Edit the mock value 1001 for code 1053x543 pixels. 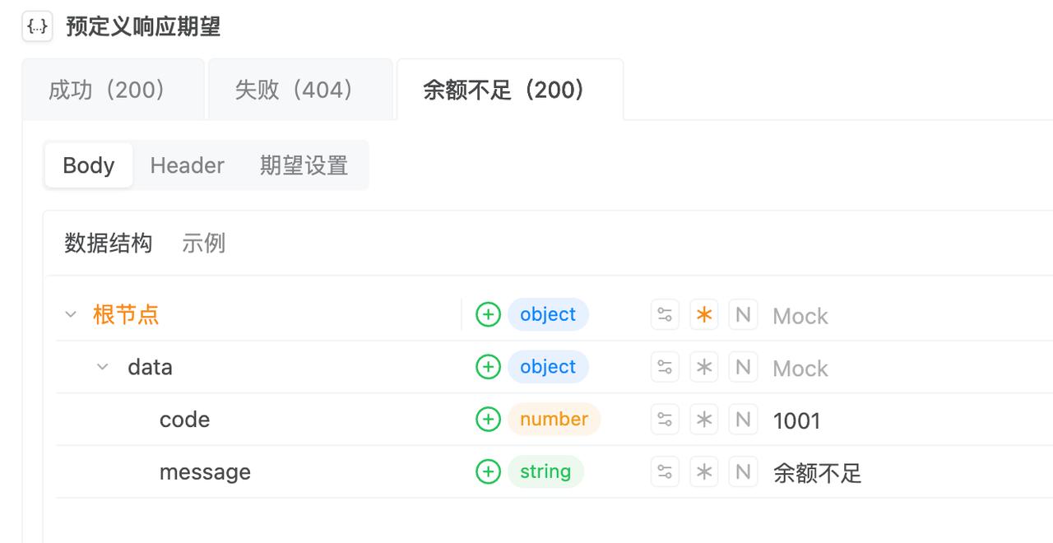pos(796,421)
